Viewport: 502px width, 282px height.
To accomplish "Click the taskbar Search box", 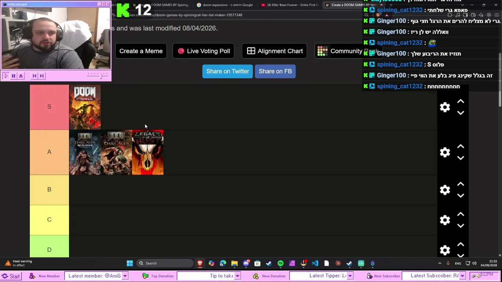I will [165, 263].
